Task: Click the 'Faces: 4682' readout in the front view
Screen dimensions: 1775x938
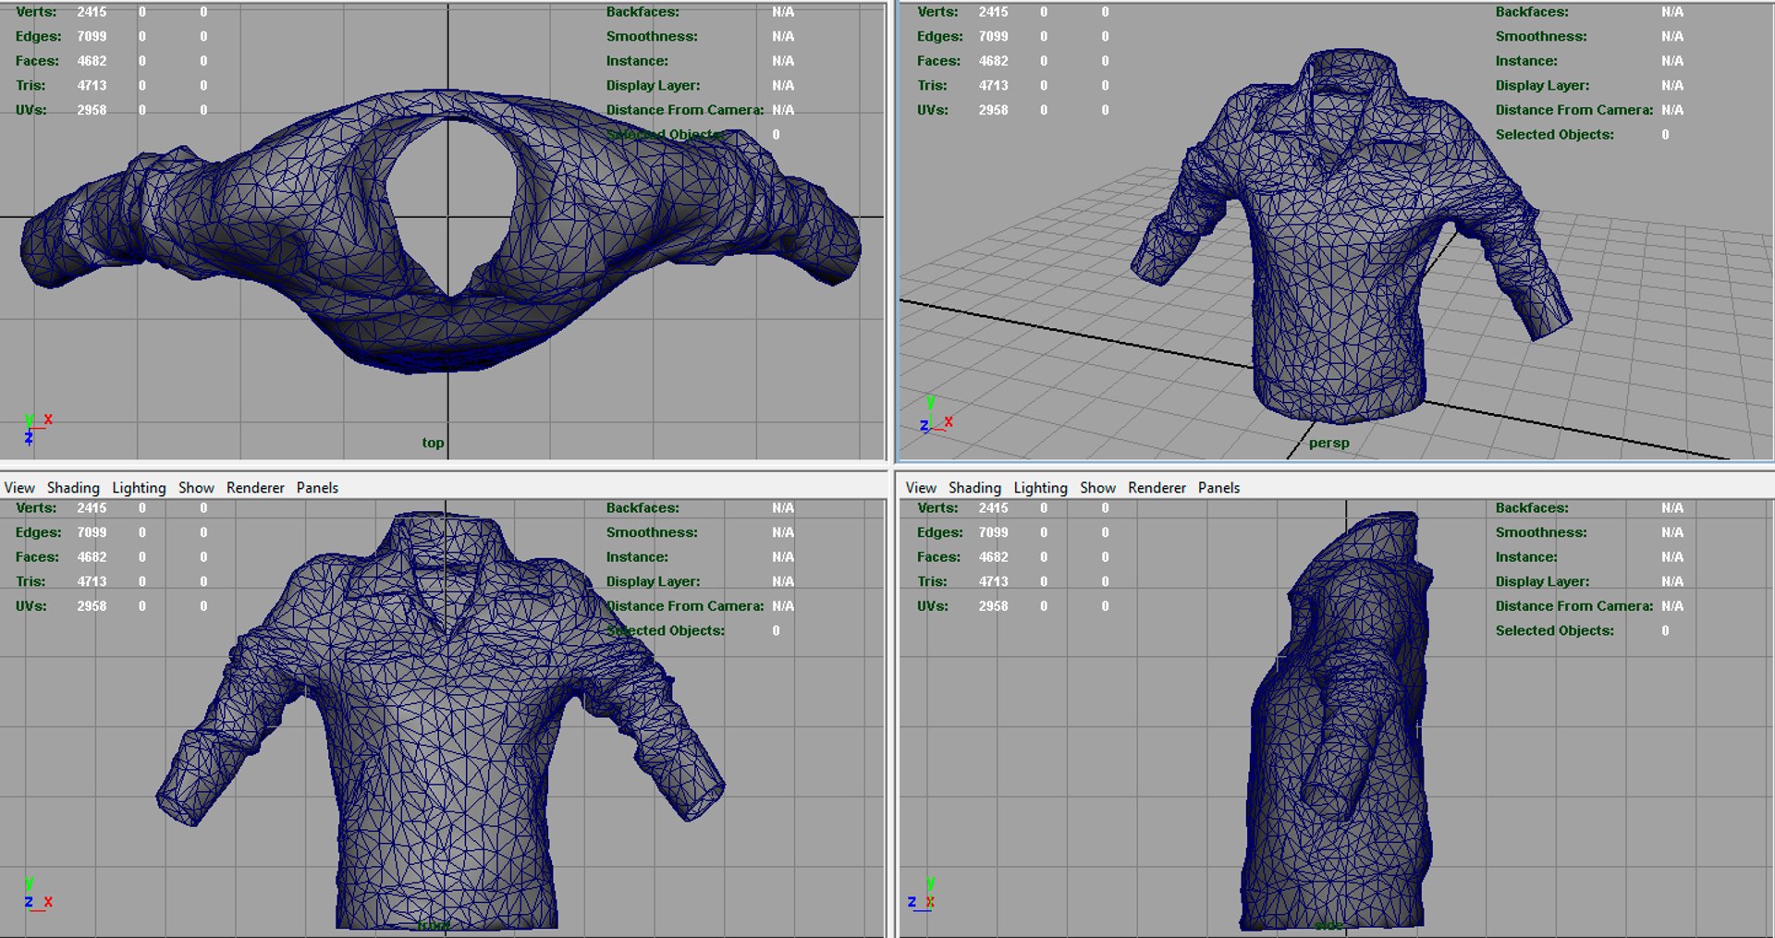Action: 61,556
